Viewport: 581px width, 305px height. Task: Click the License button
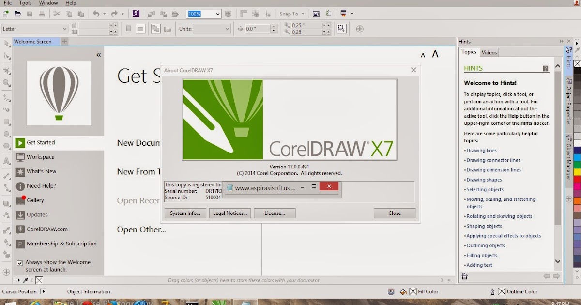pyautogui.click(x=275, y=213)
